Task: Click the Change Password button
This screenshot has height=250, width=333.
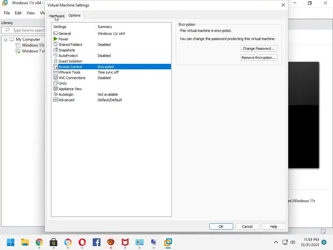Action: click(x=259, y=49)
